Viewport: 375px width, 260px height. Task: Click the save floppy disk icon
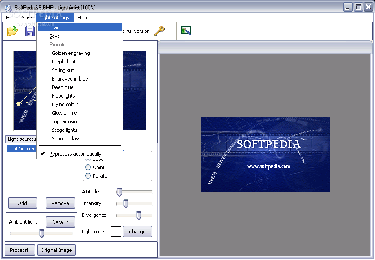point(30,31)
